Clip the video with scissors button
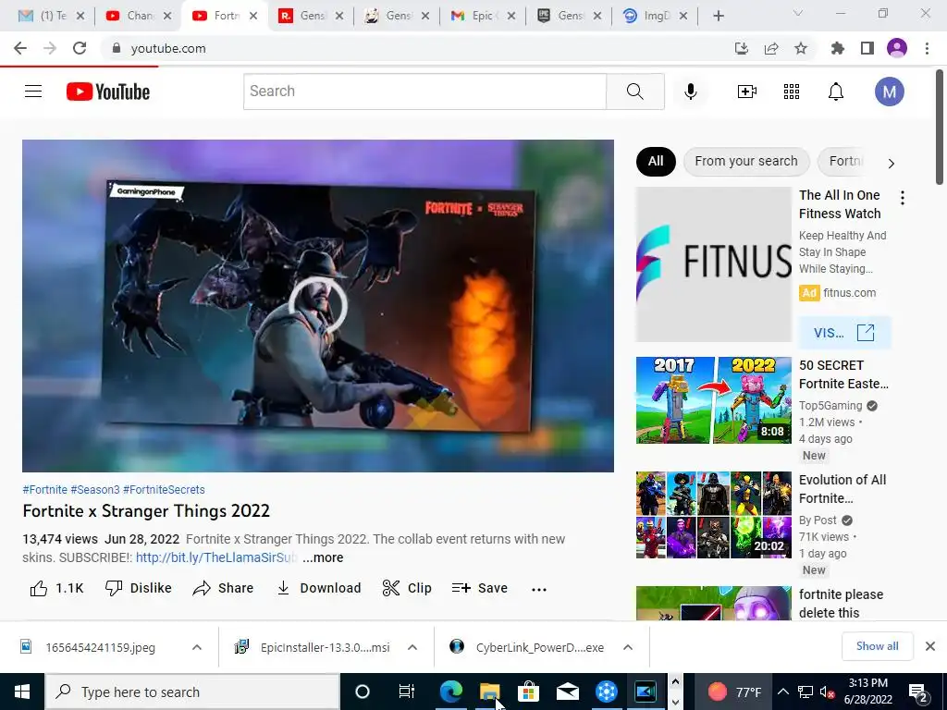 pyautogui.click(x=407, y=588)
